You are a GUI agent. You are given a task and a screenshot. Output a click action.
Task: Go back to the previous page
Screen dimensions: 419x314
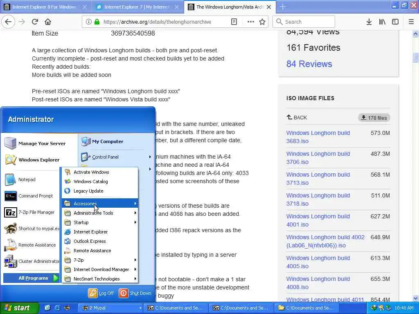point(8,22)
